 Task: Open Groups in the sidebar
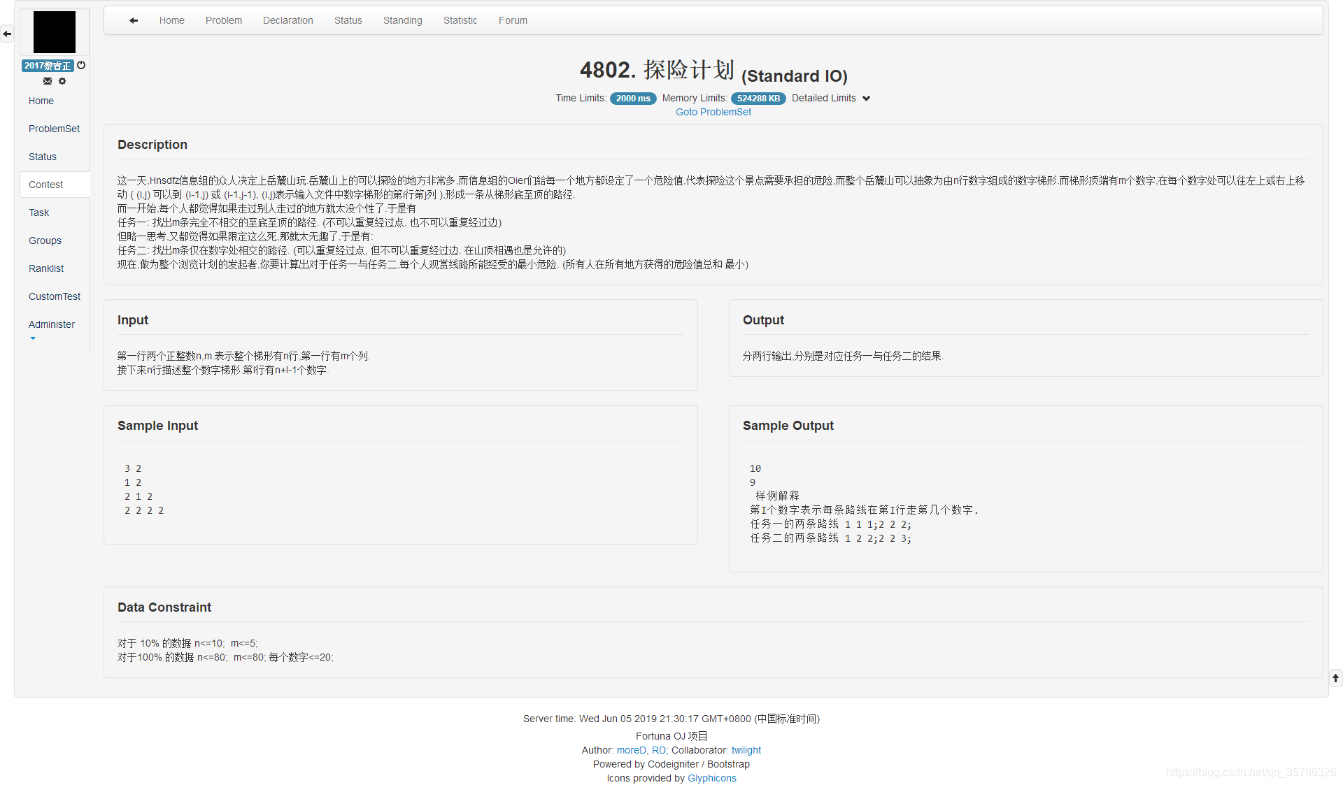click(x=45, y=240)
